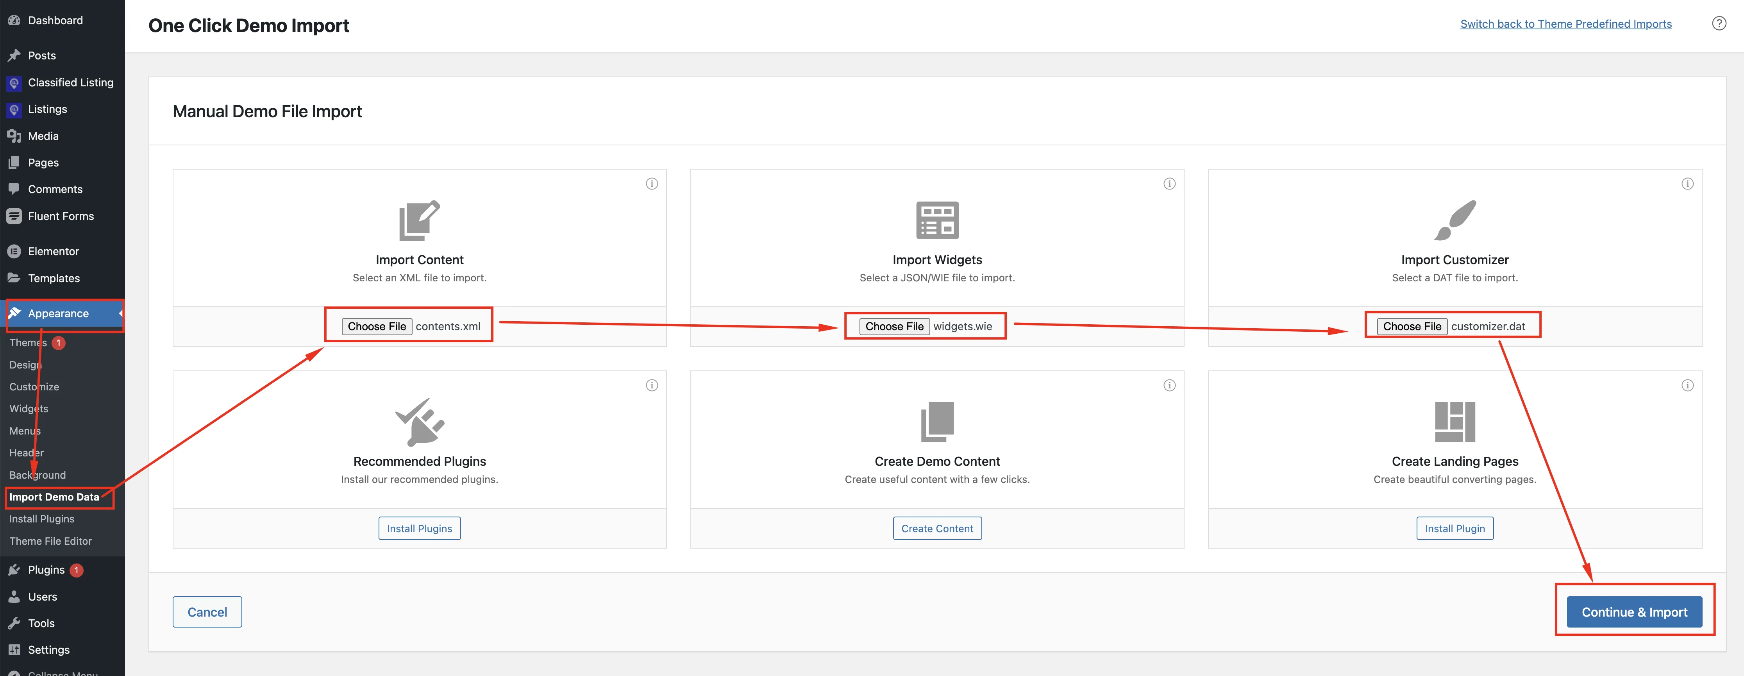This screenshot has height=676, width=1744.
Task: Choose File for the customizer DAT import
Action: [1412, 327]
